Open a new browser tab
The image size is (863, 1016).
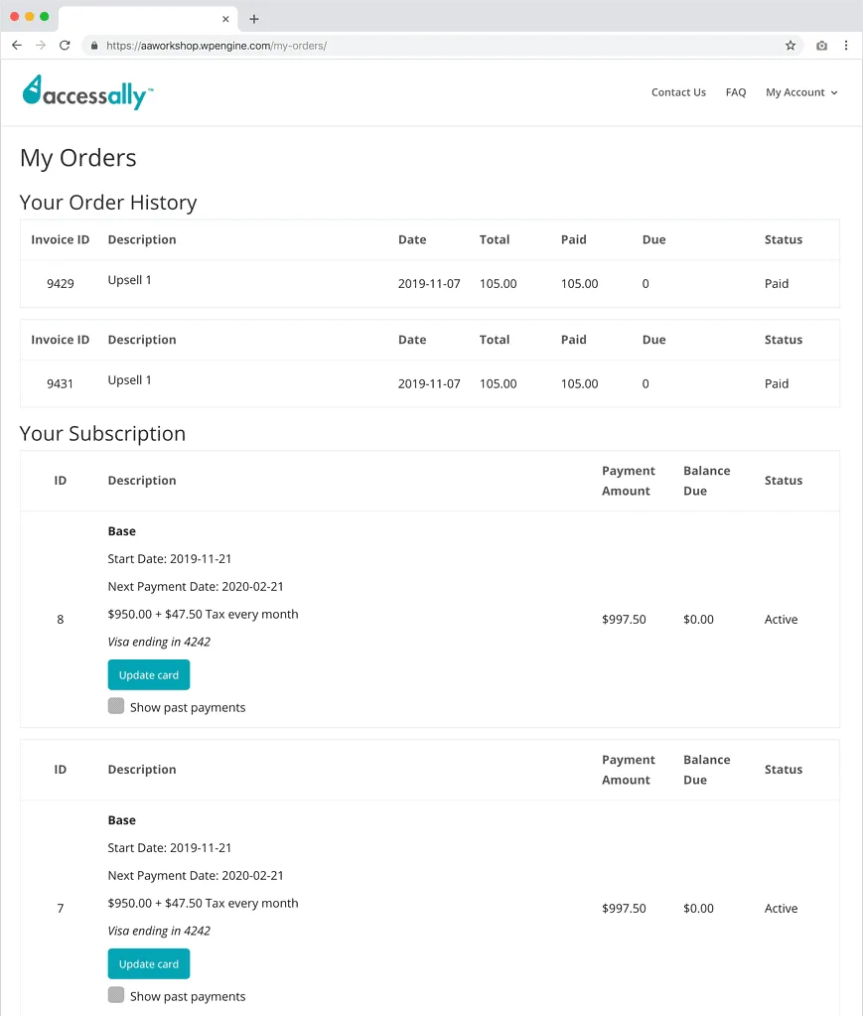click(x=254, y=18)
